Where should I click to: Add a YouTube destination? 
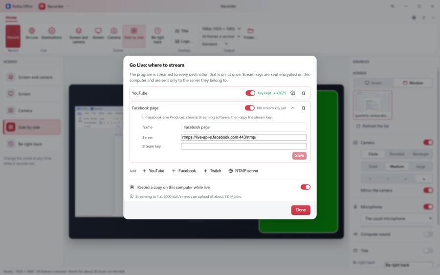[x=153, y=171]
